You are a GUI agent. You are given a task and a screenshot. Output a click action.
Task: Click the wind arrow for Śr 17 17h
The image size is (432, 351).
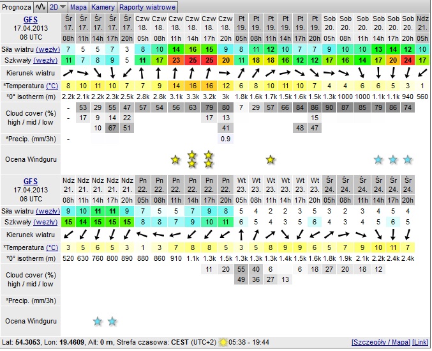tap(112, 73)
